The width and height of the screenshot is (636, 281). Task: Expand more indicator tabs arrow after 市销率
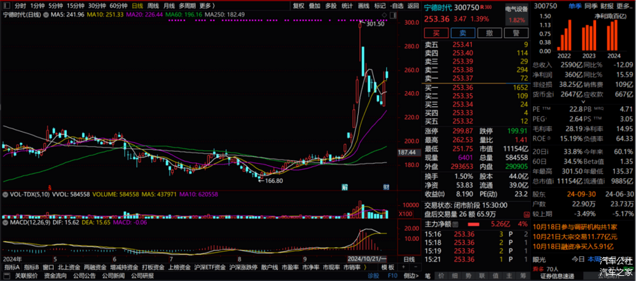(x=365, y=267)
